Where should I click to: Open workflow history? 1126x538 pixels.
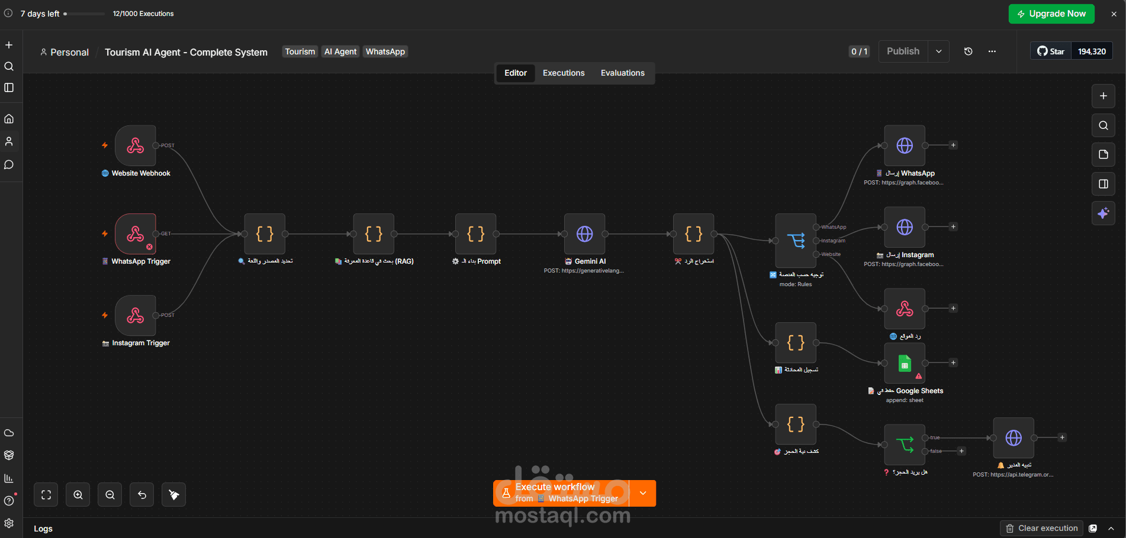coord(969,51)
